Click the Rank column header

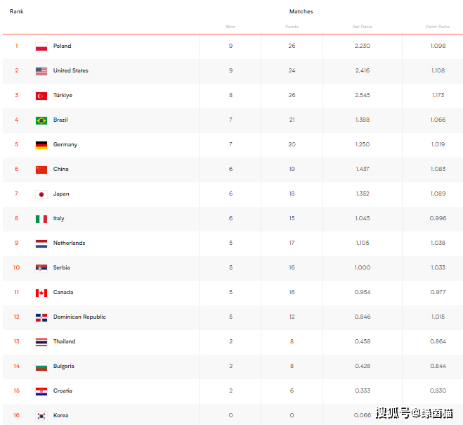click(x=16, y=11)
